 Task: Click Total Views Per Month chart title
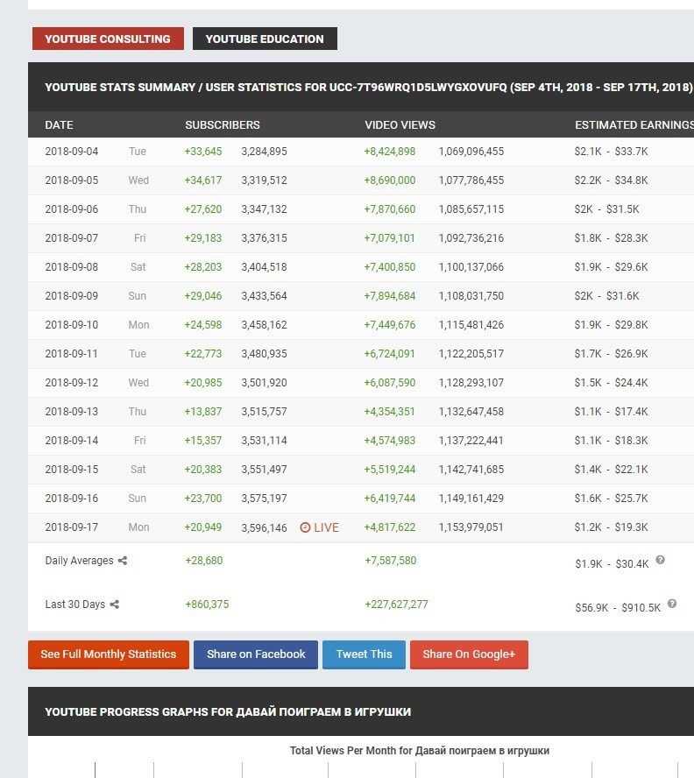(x=420, y=751)
